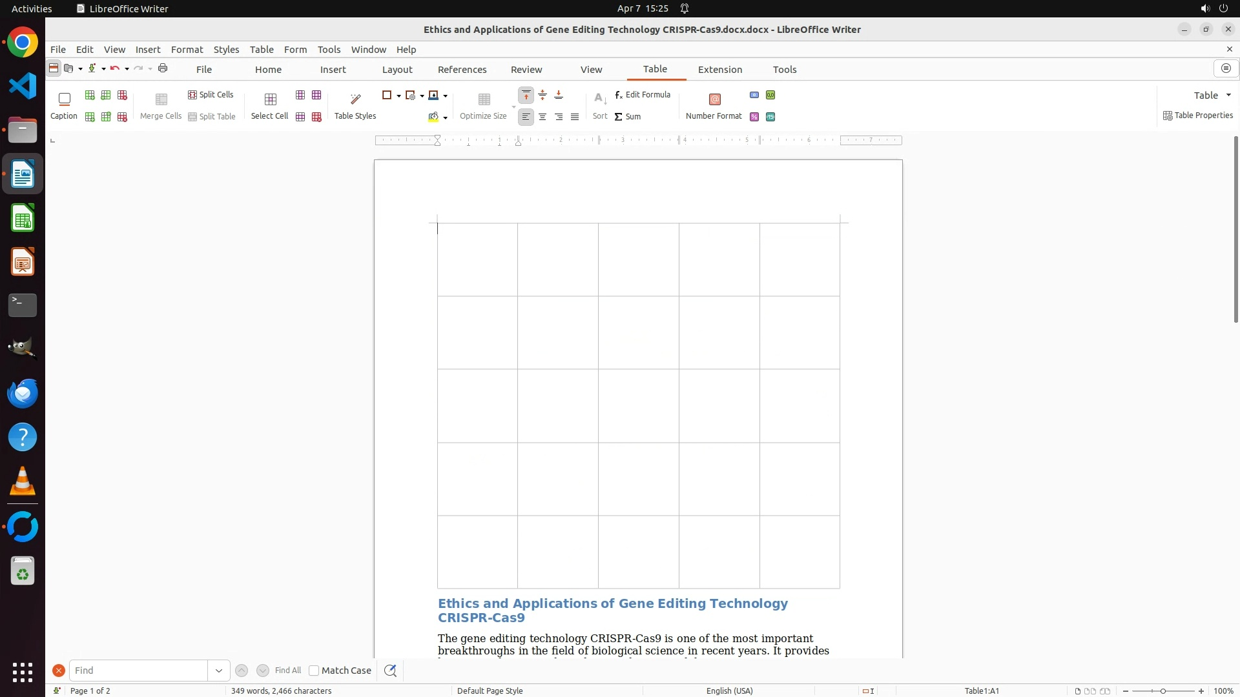The image size is (1240, 697).
Task: Click the Print icon in toolbar
Action: 163,68
